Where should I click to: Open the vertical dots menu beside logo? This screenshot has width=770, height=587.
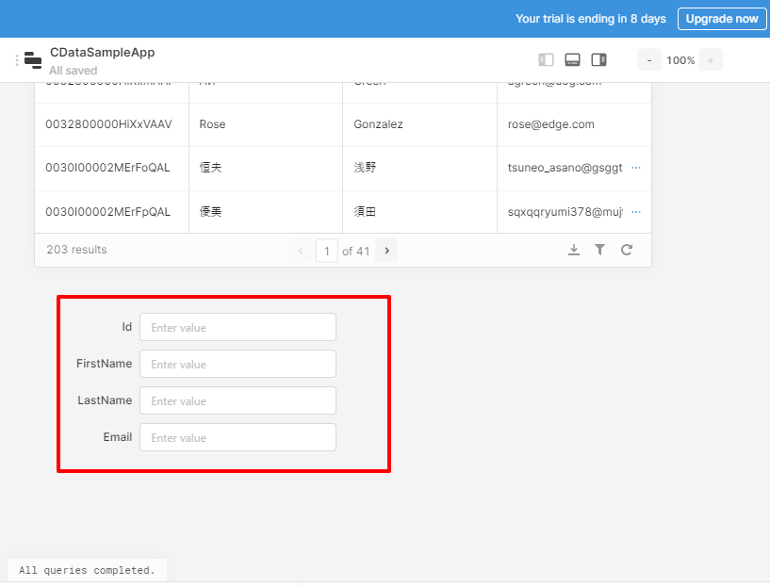(17, 60)
